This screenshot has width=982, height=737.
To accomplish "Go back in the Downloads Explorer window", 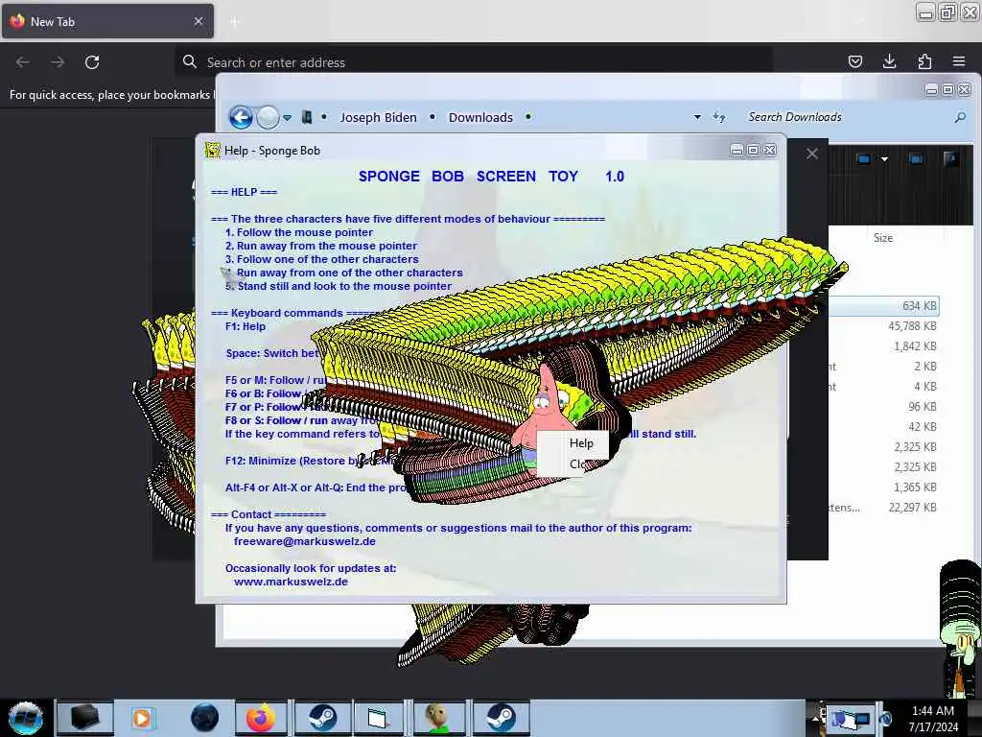I will 241,117.
